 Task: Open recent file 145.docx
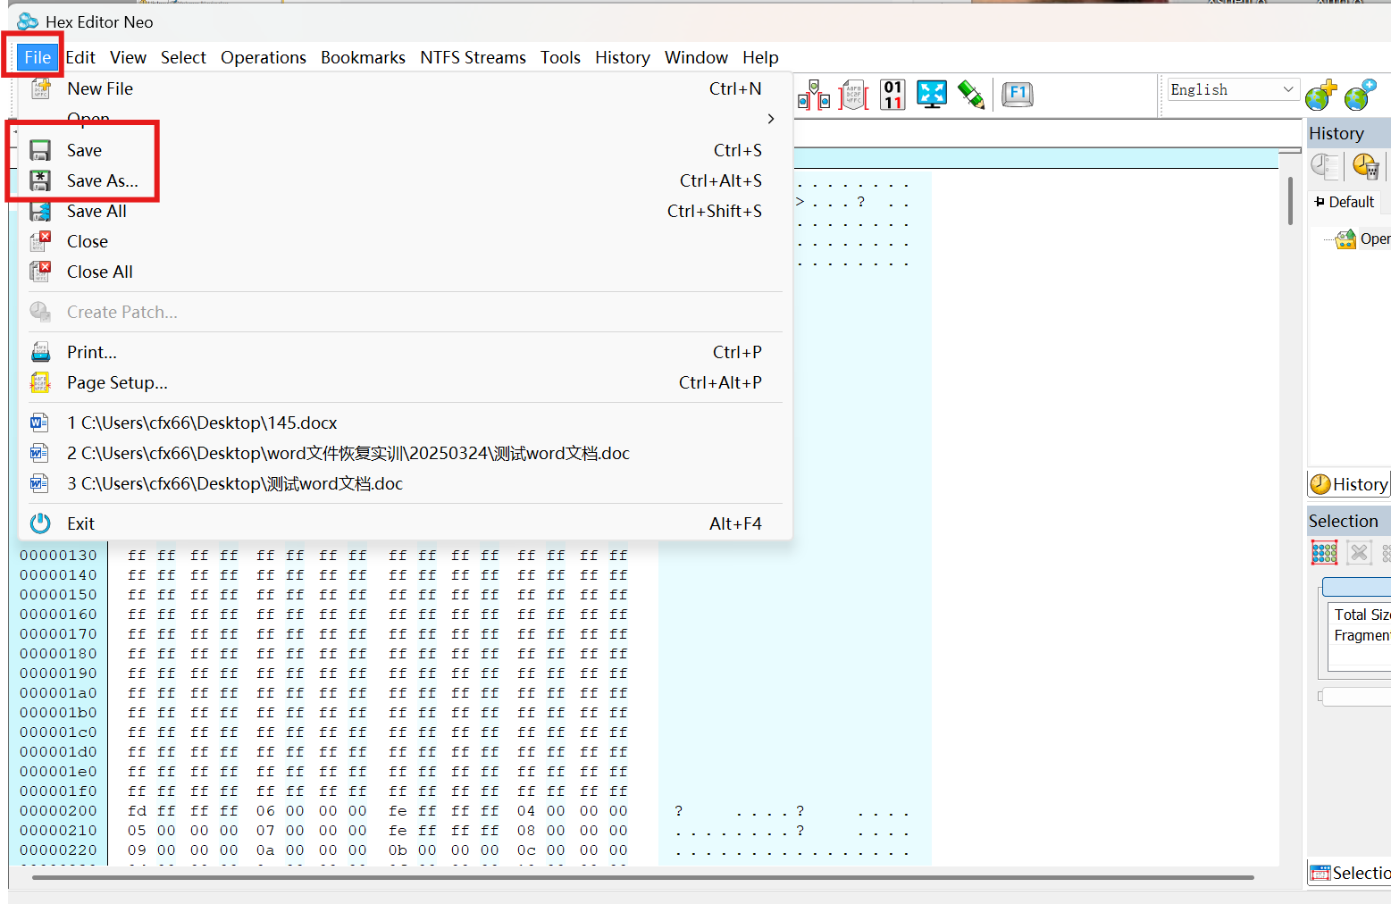[x=406, y=423]
